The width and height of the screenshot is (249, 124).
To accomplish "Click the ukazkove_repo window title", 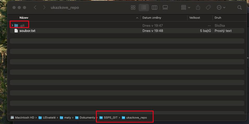I will pos(65,8).
